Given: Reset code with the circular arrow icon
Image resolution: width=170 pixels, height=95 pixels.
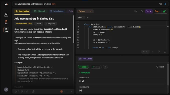Looking at the screenshot, I should pos(141,11).
